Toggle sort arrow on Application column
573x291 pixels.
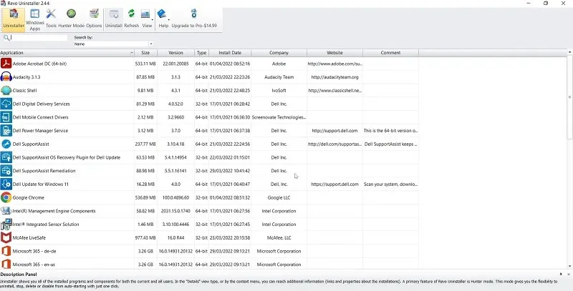coord(132,53)
